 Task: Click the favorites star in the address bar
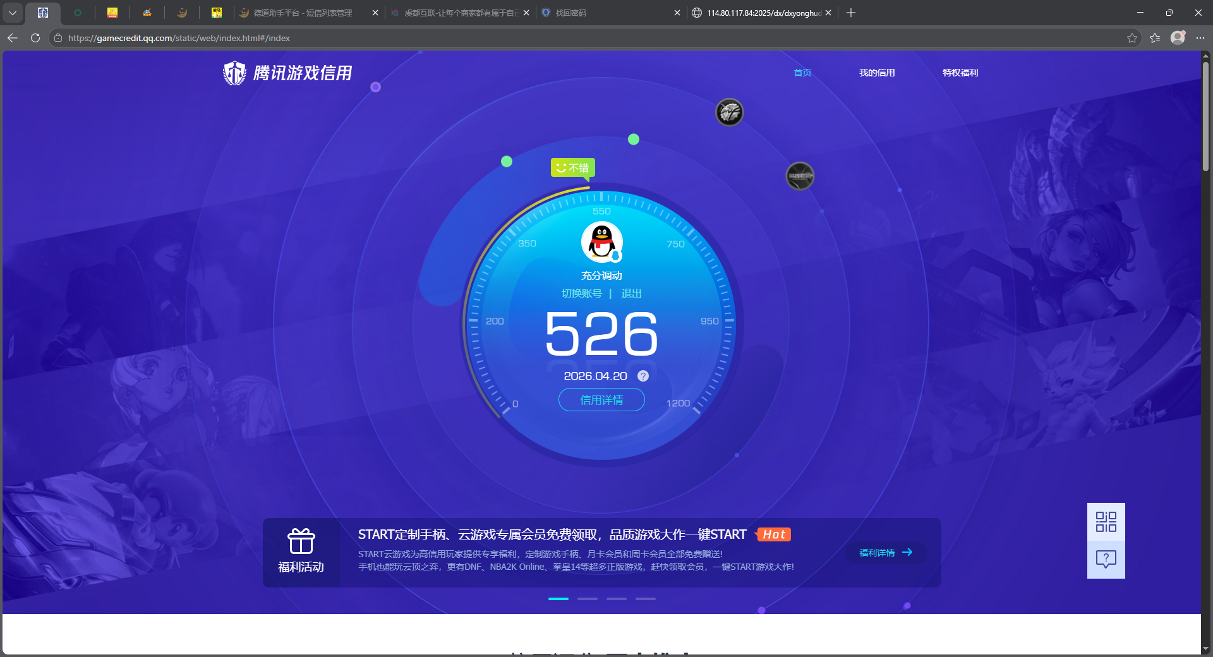click(1132, 38)
